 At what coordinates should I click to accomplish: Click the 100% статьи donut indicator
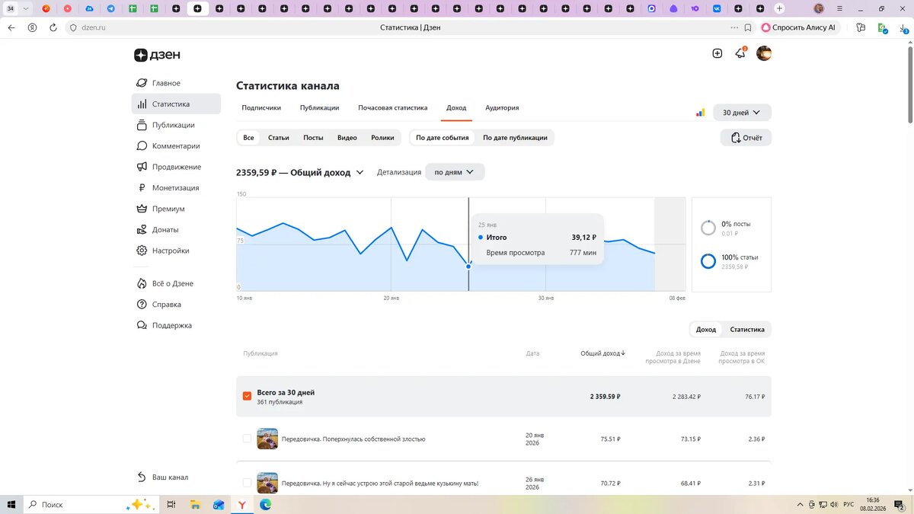point(708,261)
